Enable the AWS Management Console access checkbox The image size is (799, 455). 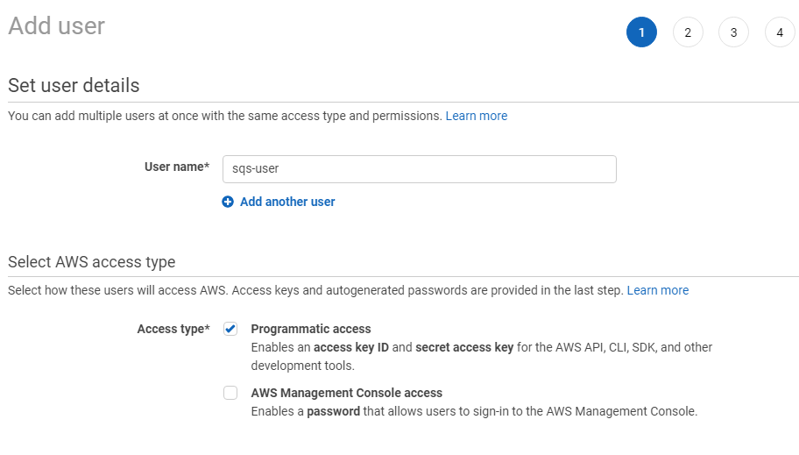[230, 393]
